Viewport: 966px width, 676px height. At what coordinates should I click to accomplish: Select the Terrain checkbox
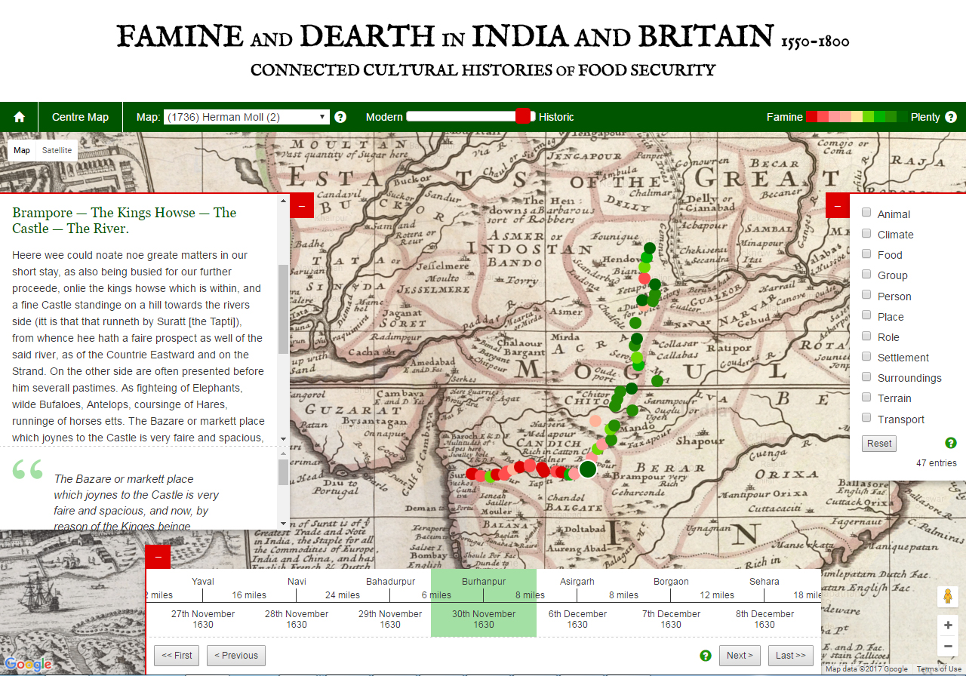pyautogui.click(x=866, y=398)
